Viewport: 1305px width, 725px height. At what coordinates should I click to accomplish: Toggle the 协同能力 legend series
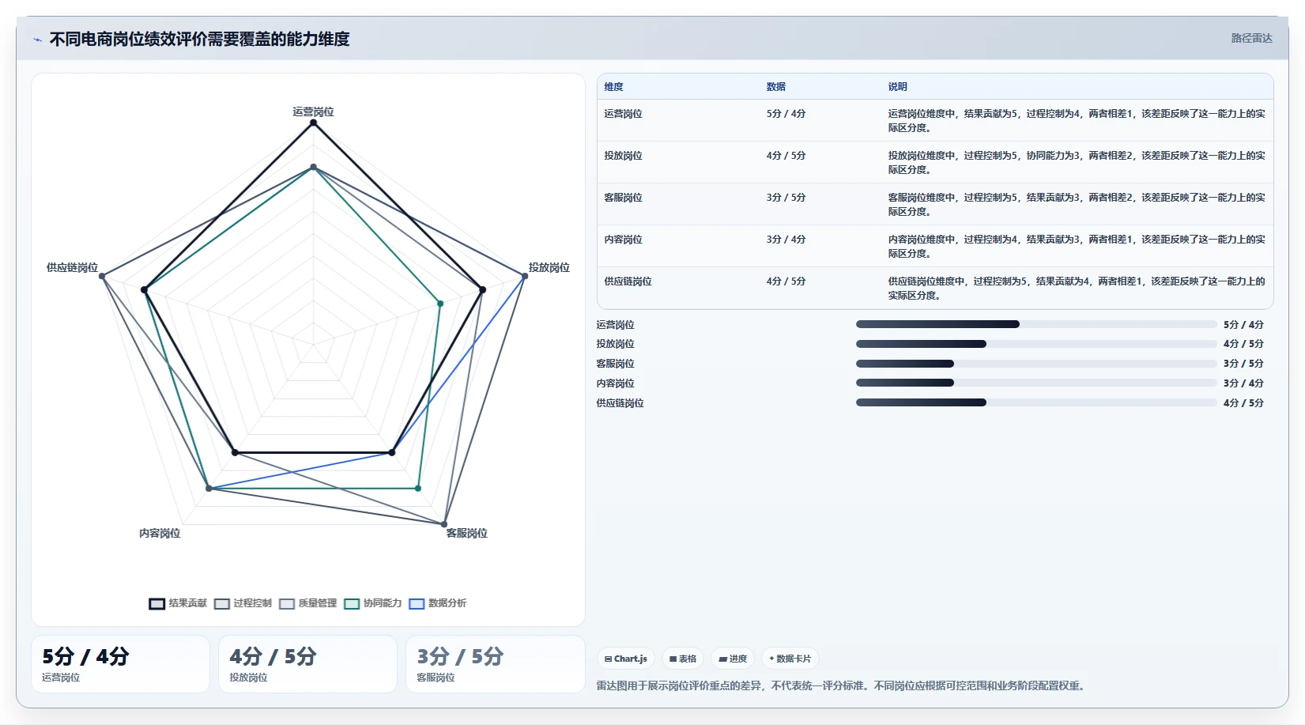[373, 603]
